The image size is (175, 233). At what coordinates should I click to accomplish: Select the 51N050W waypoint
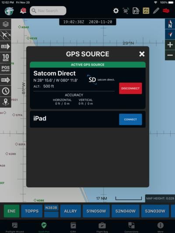[x=96, y=211]
